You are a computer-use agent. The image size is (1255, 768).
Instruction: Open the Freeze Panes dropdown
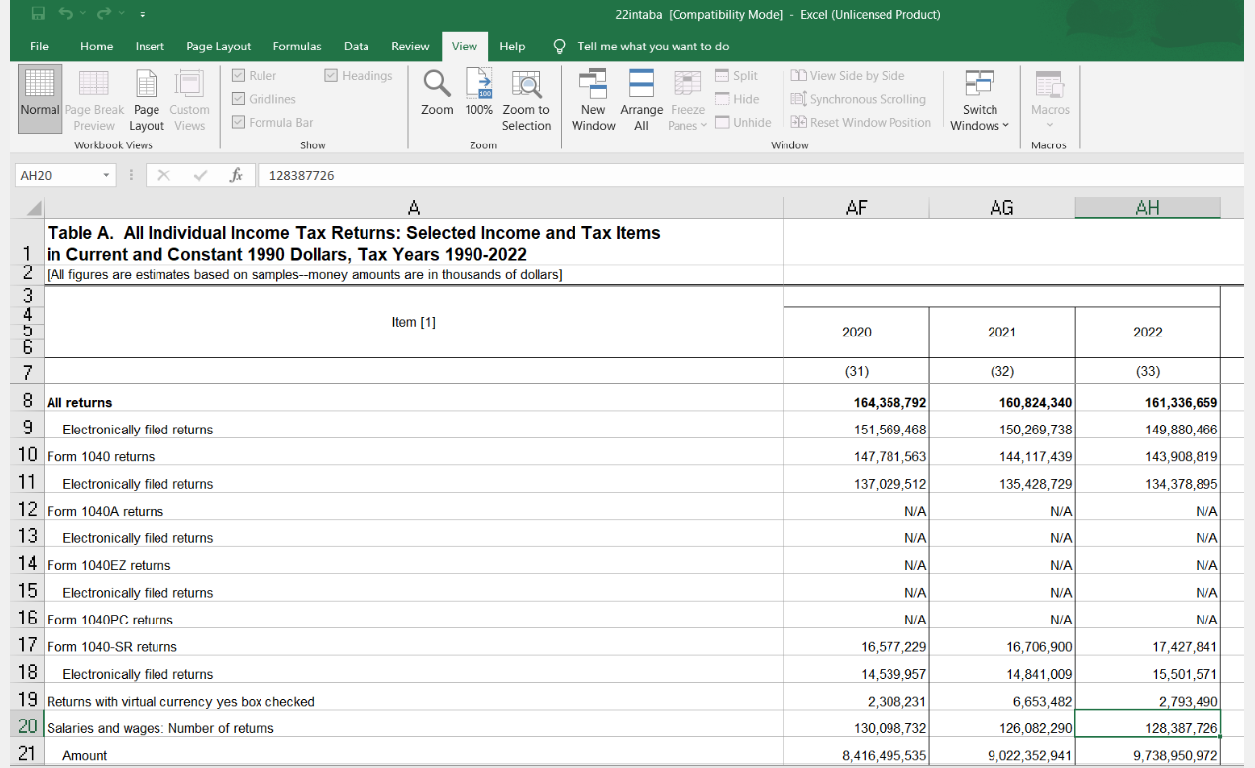click(x=687, y=99)
